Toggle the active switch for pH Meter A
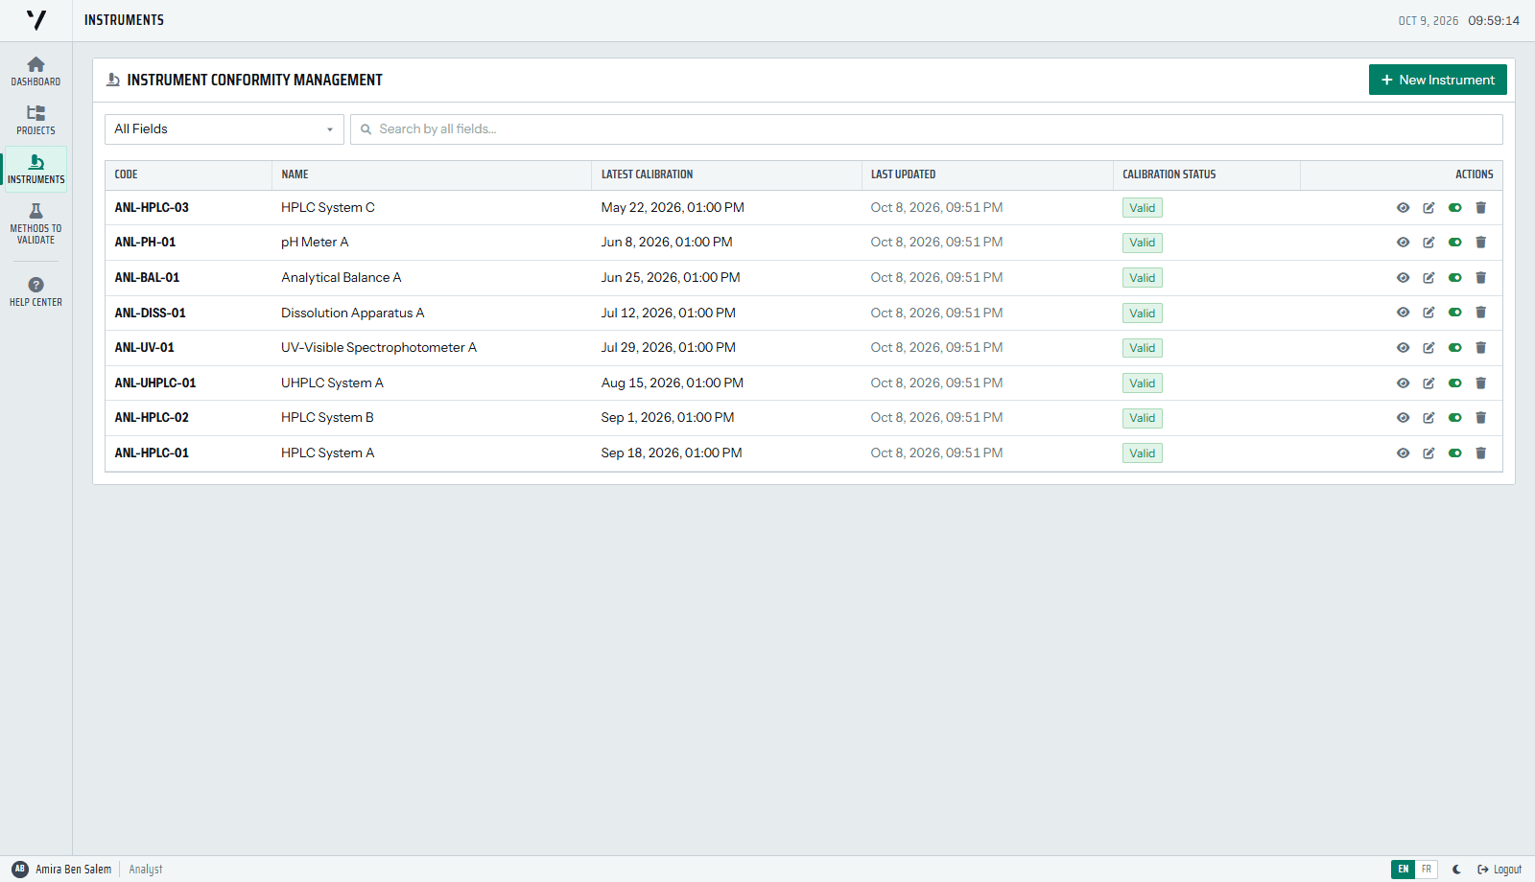The height and width of the screenshot is (882, 1535). click(x=1454, y=243)
